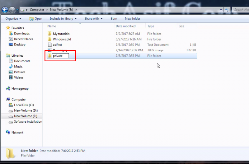Click the Downloads folder icon
This screenshot has width=249, height=164.
[11, 34]
